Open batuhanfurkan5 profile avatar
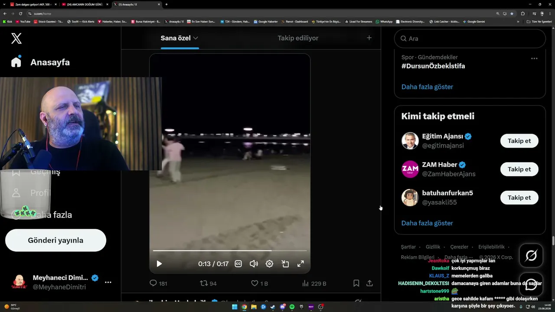Image resolution: width=555 pixels, height=312 pixels. (x=410, y=198)
